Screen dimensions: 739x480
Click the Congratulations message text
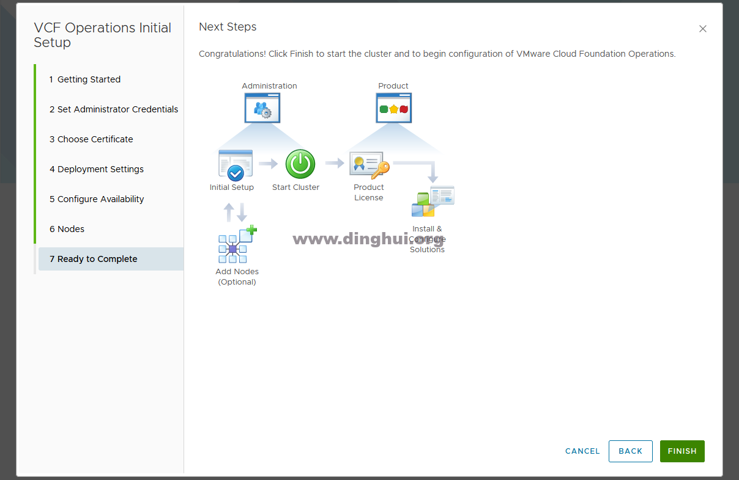click(437, 54)
